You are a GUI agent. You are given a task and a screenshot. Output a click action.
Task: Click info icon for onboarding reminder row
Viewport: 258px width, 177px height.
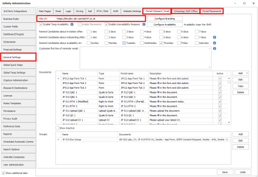coord(214,37)
